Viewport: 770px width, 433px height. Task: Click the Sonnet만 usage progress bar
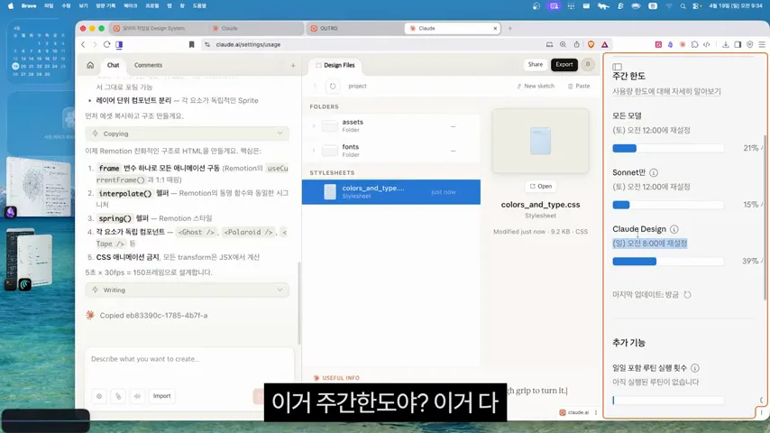click(668, 205)
